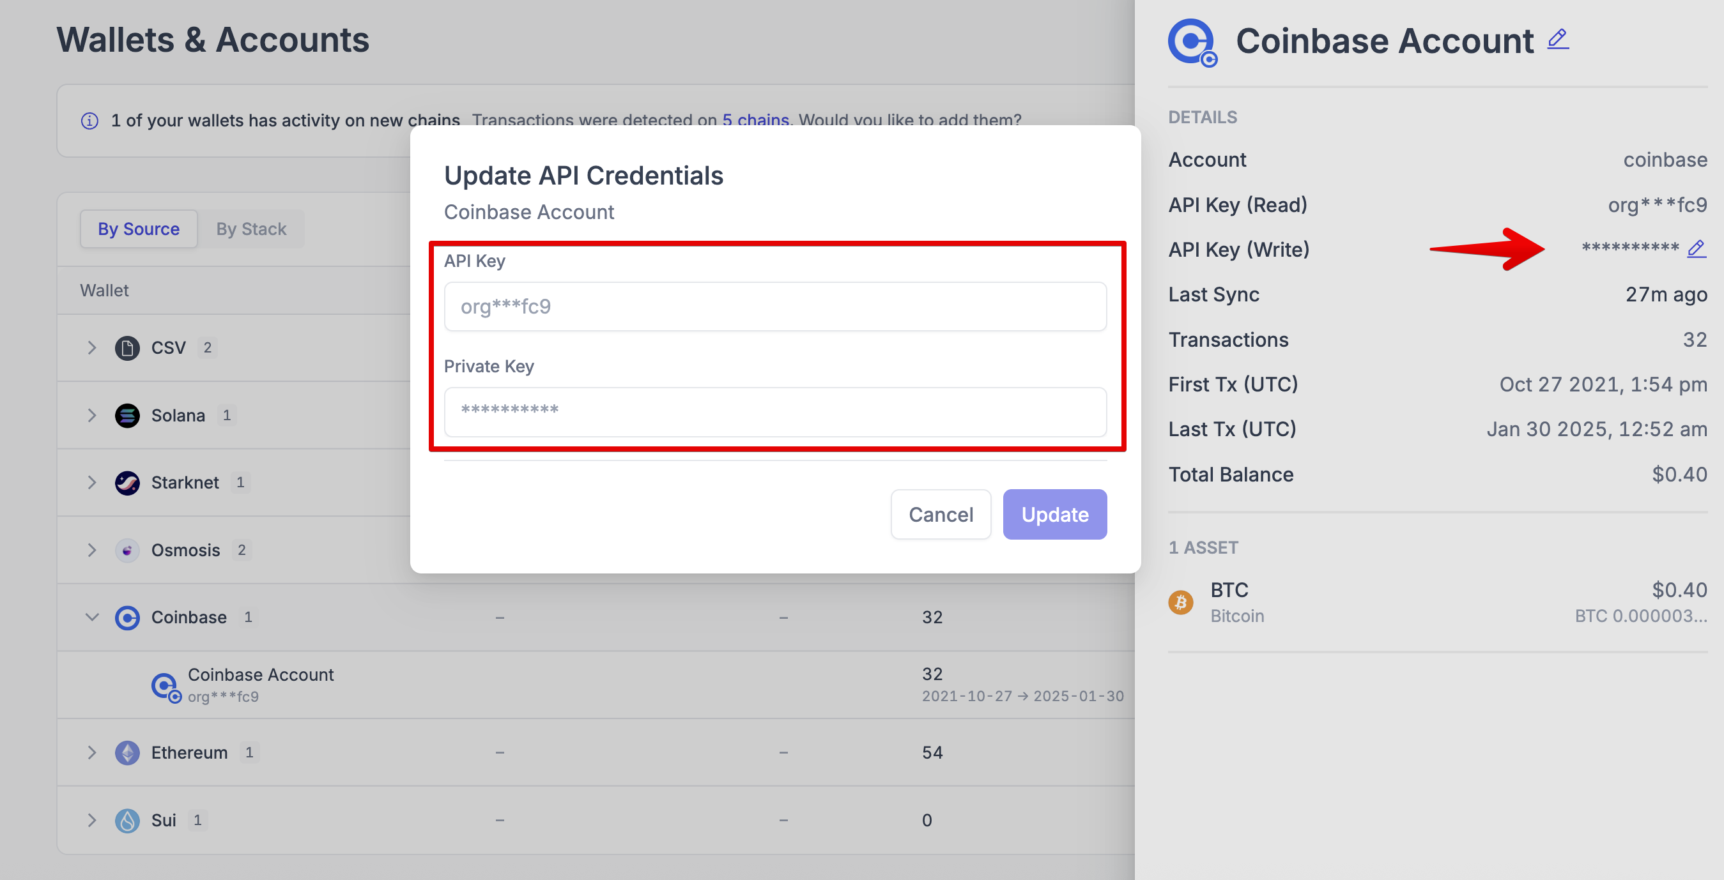This screenshot has width=1724, height=880.
Task: Click the Sui droplet icon
Action: [x=127, y=820]
